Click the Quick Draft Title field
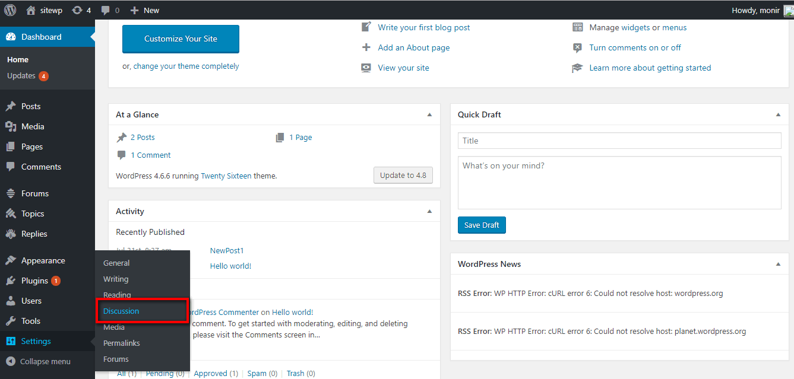This screenshot has width=794, height=379. [619, 141]
